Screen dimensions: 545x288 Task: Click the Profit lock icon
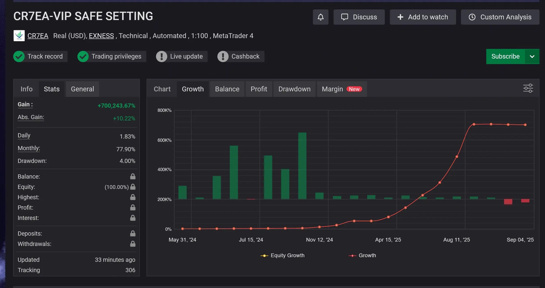point(133,207)
